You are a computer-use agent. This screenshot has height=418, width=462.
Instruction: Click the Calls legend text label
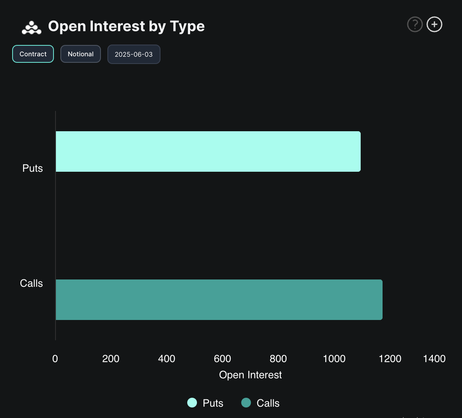(268, 403)
